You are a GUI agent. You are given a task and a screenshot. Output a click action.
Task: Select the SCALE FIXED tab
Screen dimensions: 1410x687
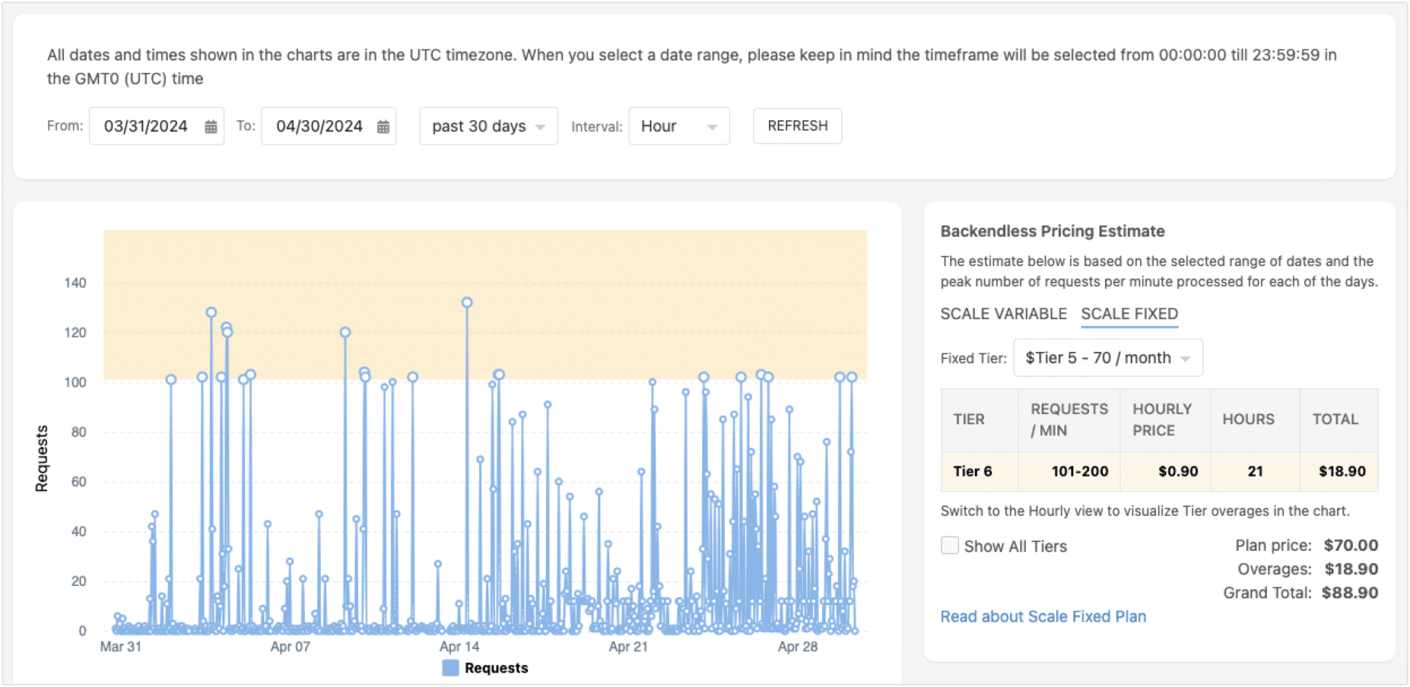point(1129,314)
